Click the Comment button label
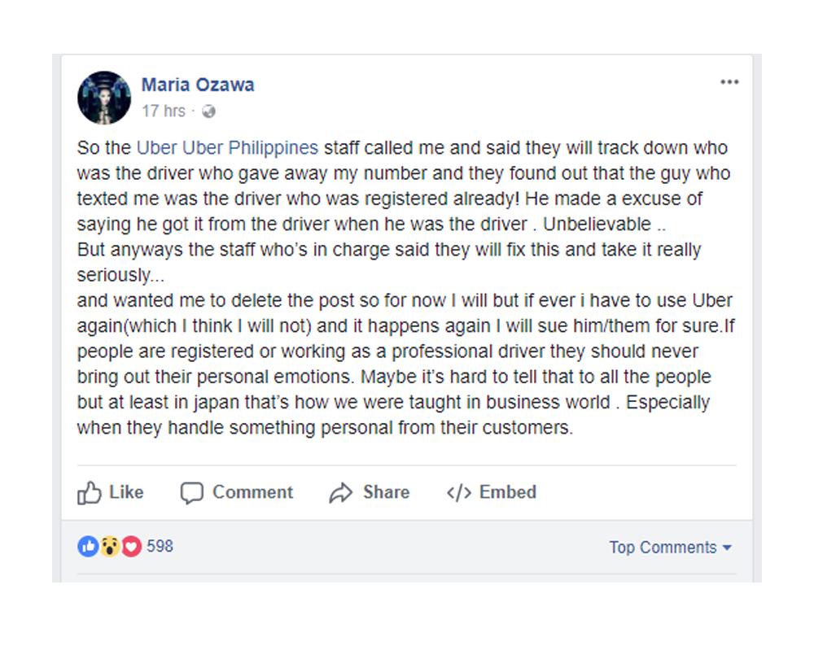 click(x=253, y=492)
